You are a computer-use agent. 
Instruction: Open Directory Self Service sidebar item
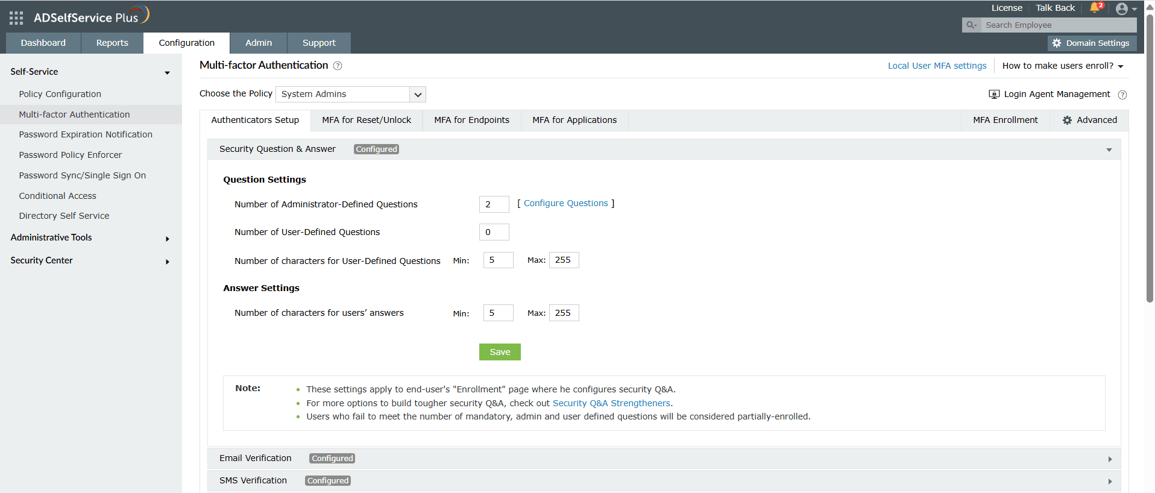coord(65,216)
